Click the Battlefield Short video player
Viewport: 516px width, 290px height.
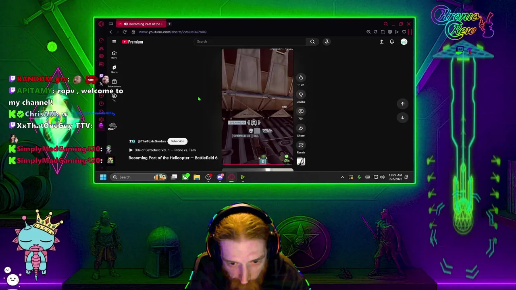click(x=258, y=107)
